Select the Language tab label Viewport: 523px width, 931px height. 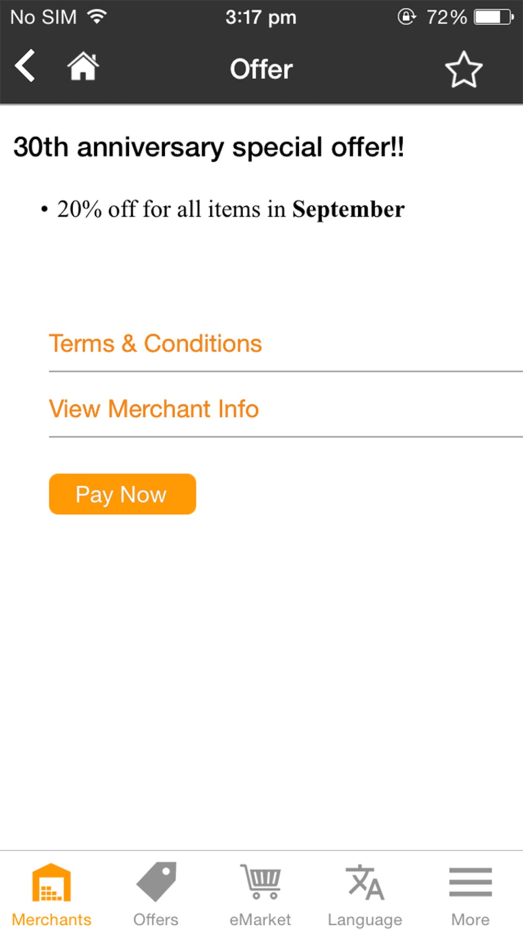(x=365, y=920)
